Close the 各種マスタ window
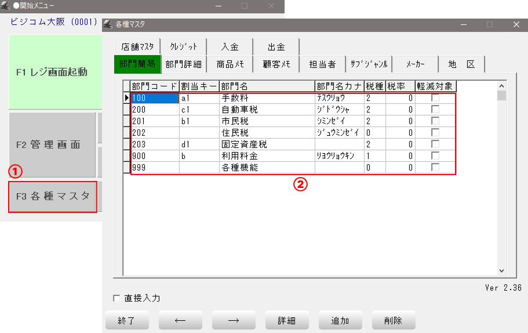Image resolution: width=528 pixels, height=333 pixels. pyautogui.click(x=516, y=24)
